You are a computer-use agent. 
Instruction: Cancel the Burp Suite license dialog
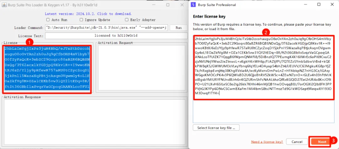click(x=297, y=142)
